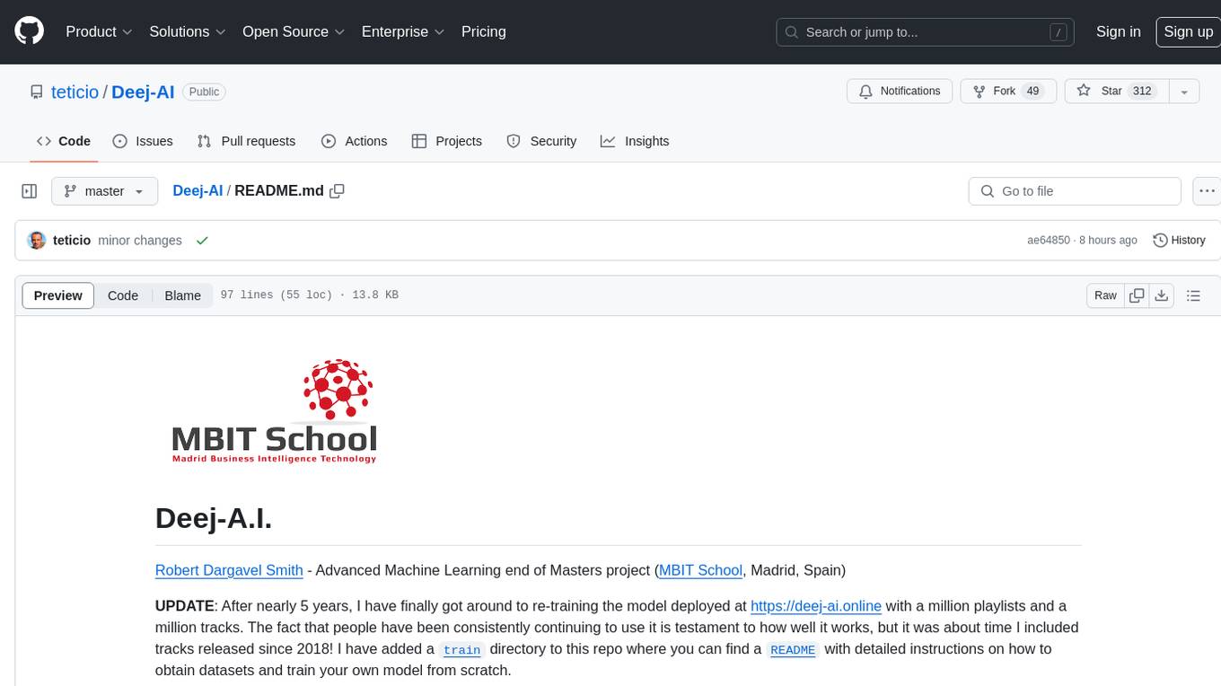Expand the Product menu
The width and height of the screenshot is (1221, 686).
(99, 31)
